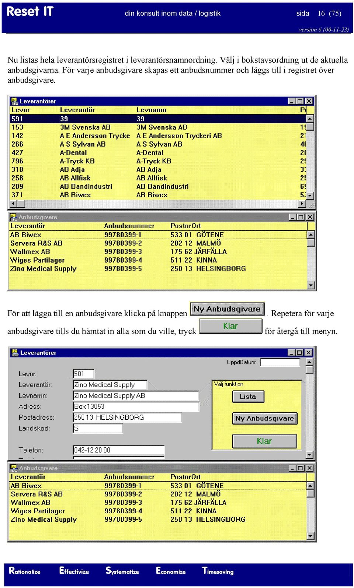Image resolution: width=354 pixels, height=588 pixels.
Task: Click the Postadress field with 250 13 HELSINGBORG
Action: [x=128, y=418]
